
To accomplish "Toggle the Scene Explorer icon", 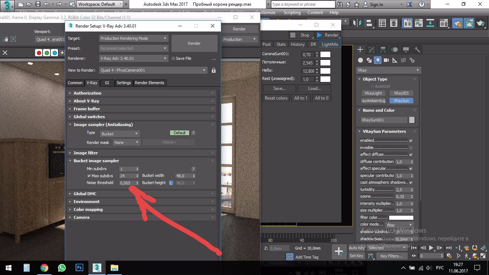I will coord(382,23).
